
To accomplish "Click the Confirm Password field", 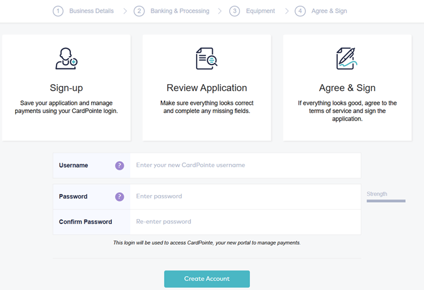I will pyautogui.click(x=245, y=222).
